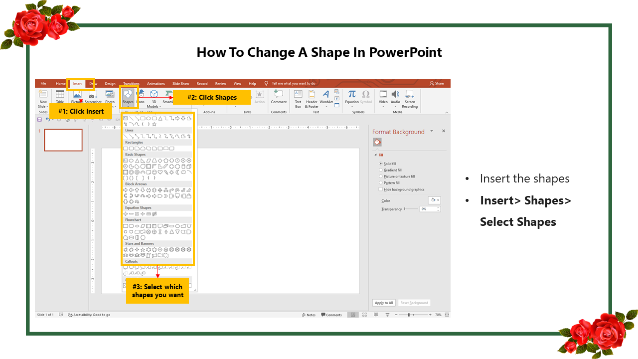Click the Share button
This screenshot has width=638, height=359.
[x=437, y=84]
